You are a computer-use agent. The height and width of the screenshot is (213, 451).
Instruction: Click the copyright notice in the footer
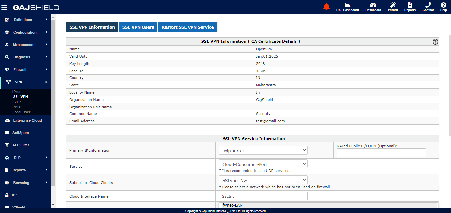click(x=225, y=211)
